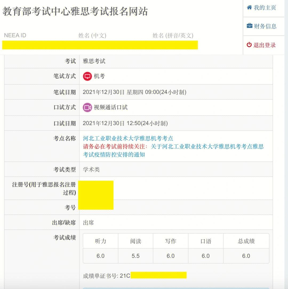Click the 总成绩 score header
This screenshot has height=289, width=288.
click(246, 241)
